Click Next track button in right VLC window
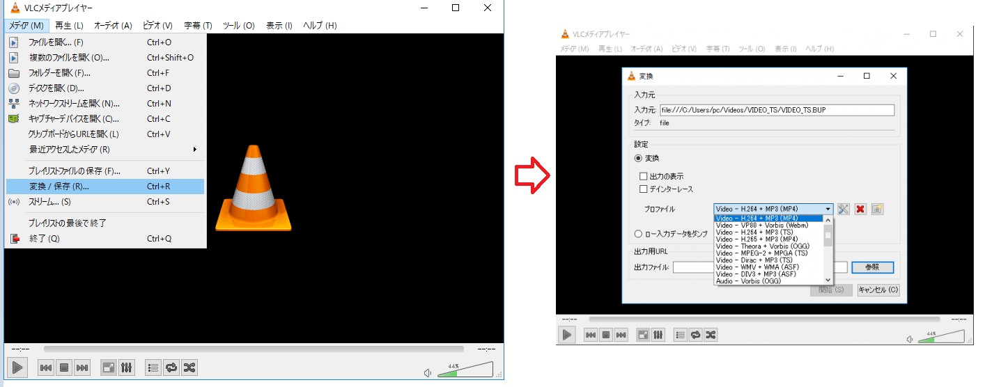This screenshot has width=985, height=387. (621, 335)
